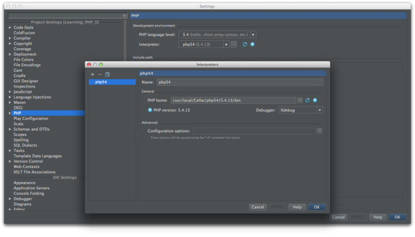Remove selected interpreter with minus icon
The width and height of the screenshot is (415, 237).
coord(100,74)
